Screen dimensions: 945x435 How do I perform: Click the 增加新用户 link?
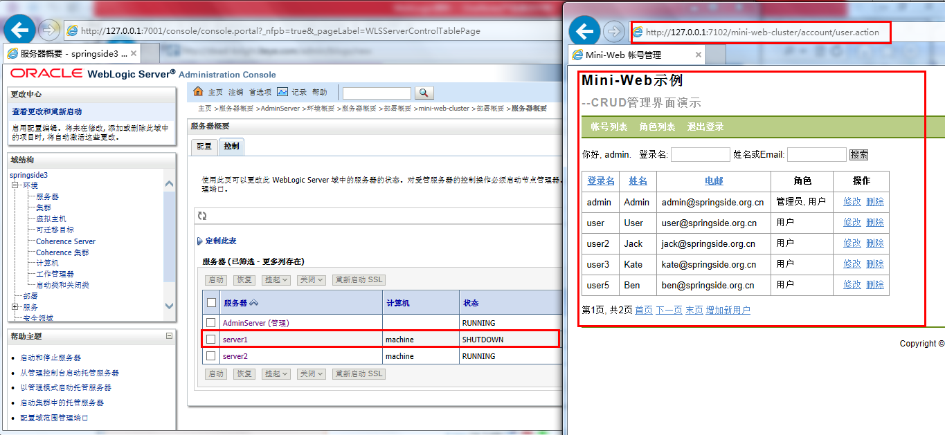click(x=728, y=310)
